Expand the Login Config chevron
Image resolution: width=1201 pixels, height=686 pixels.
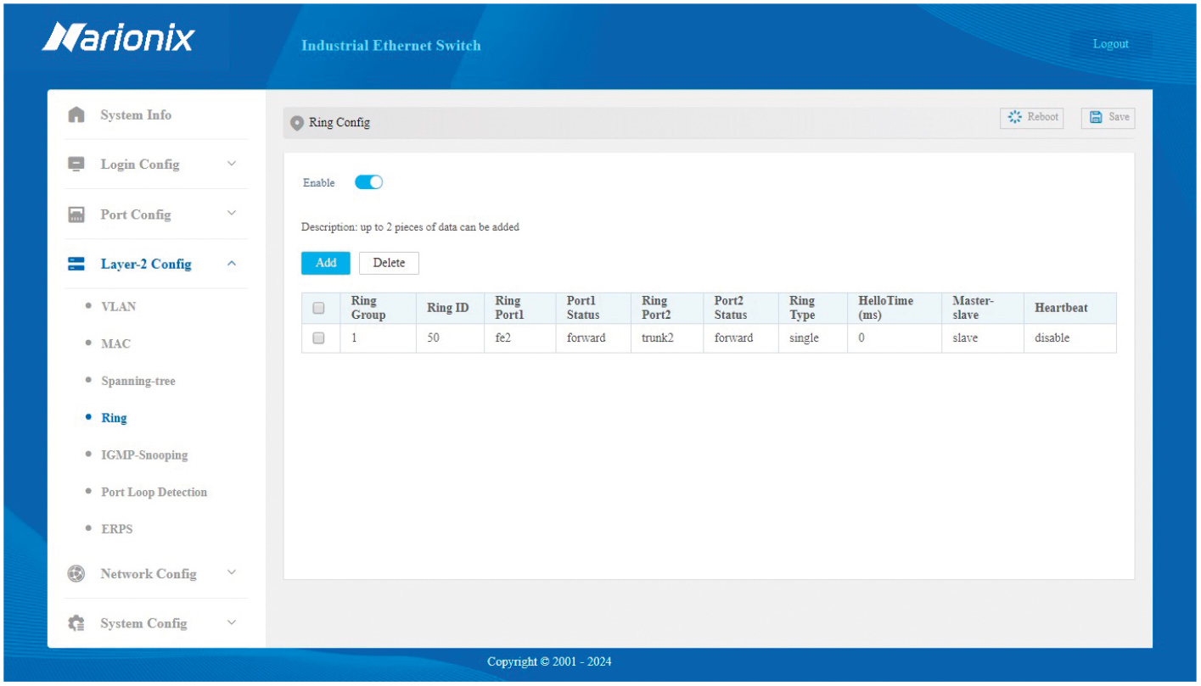(x=232, y=164)
